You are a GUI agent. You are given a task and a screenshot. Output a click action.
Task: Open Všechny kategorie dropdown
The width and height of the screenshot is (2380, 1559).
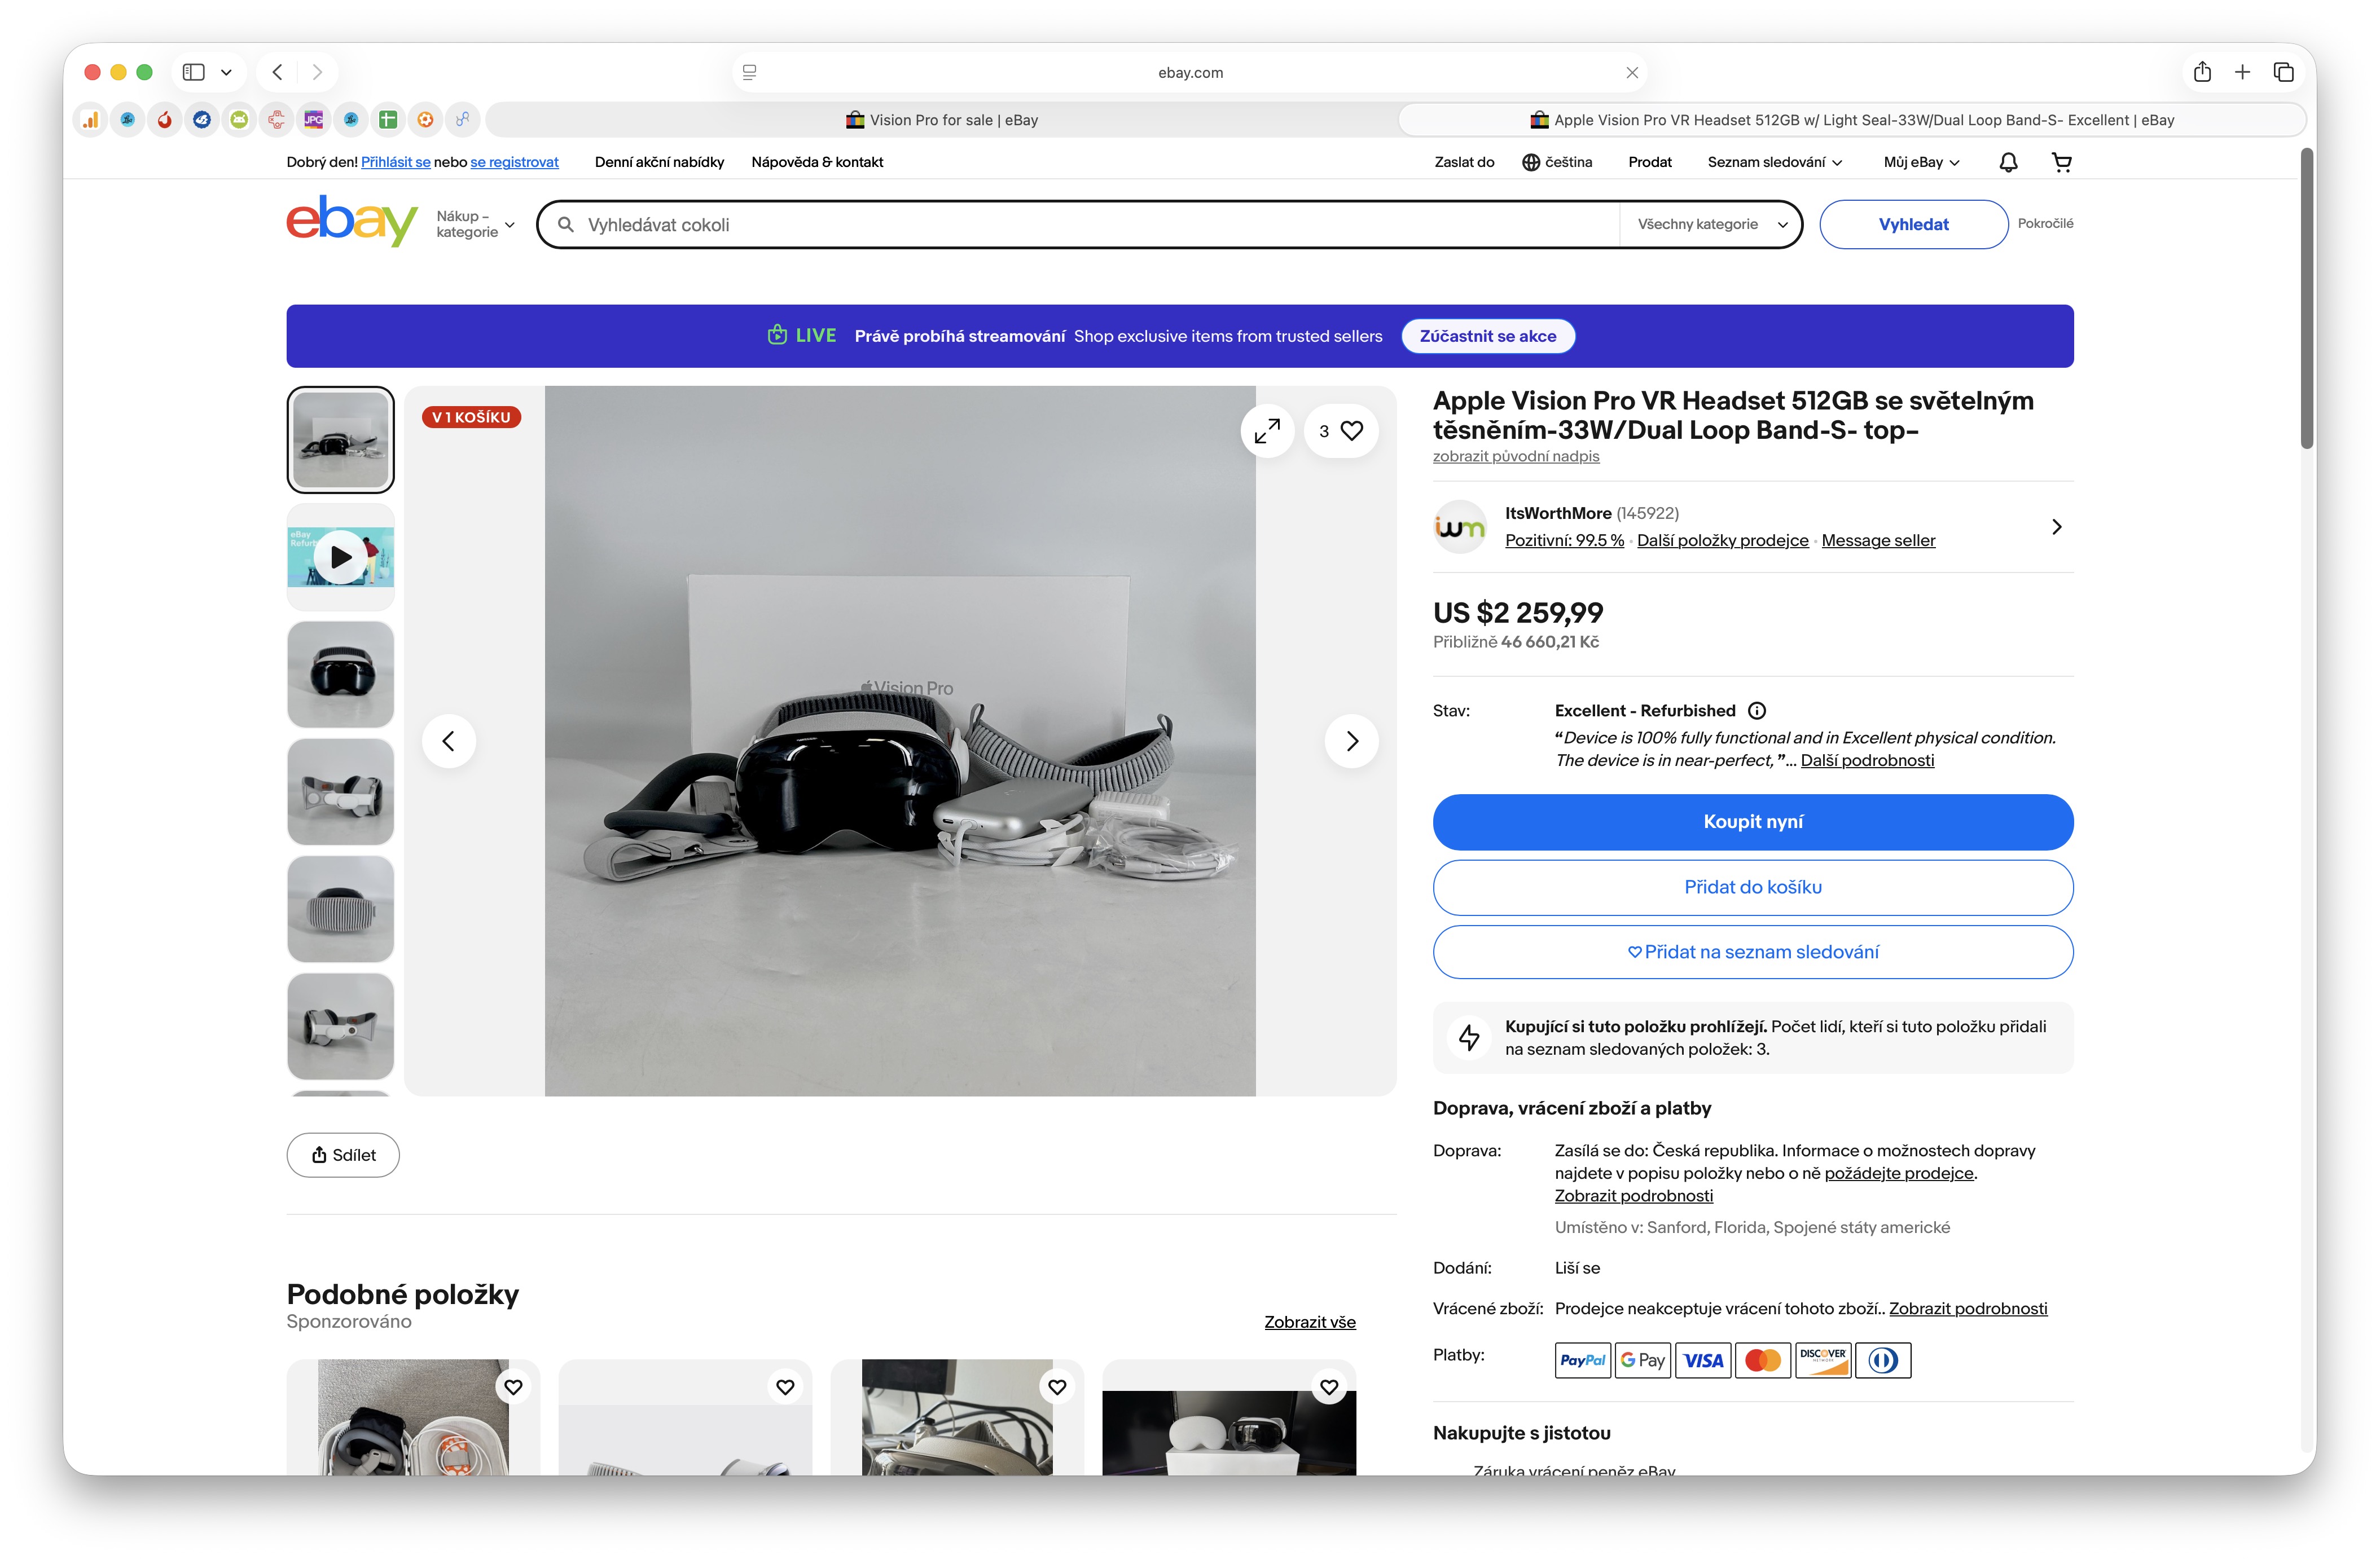1711,224
